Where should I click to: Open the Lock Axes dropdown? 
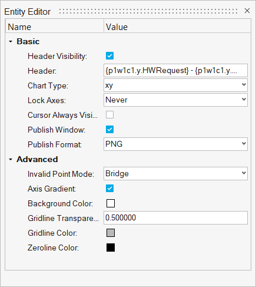(x=175, y=100)
